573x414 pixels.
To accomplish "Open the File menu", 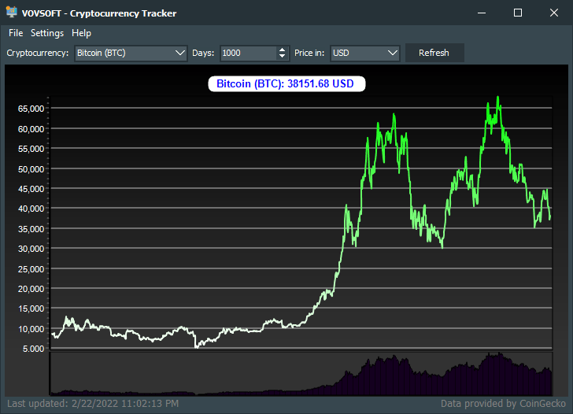I will coord(16,33).
